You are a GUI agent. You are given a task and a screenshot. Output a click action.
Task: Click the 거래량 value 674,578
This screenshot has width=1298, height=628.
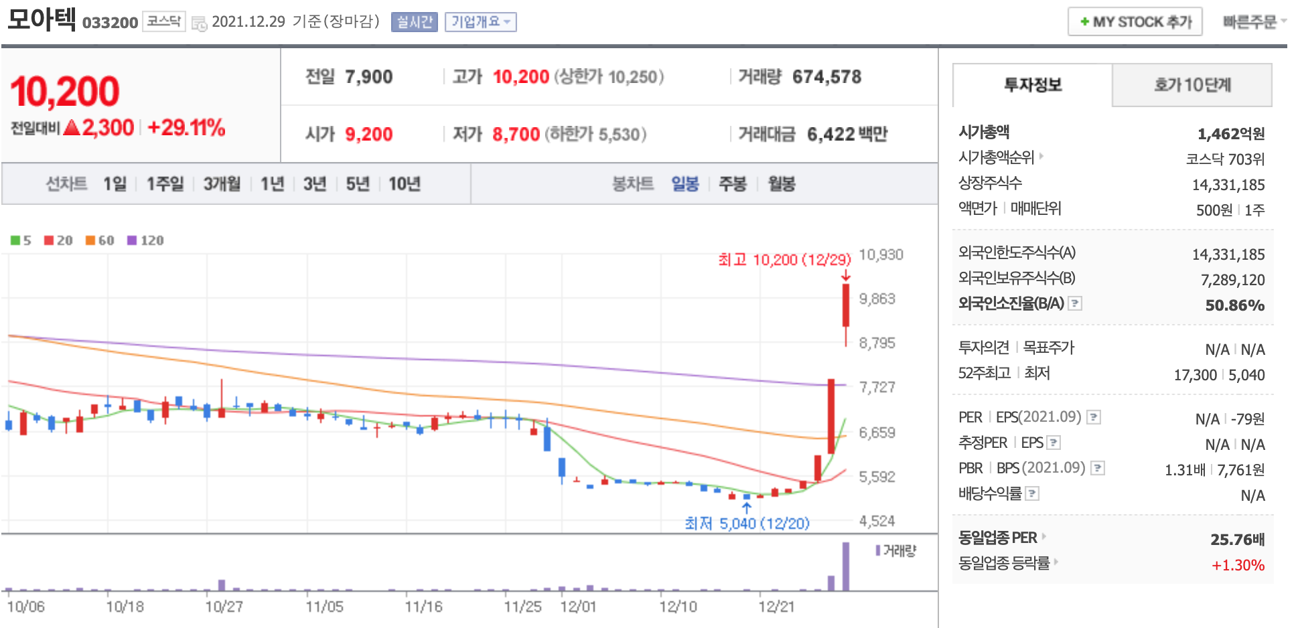(x=826, y=77)
